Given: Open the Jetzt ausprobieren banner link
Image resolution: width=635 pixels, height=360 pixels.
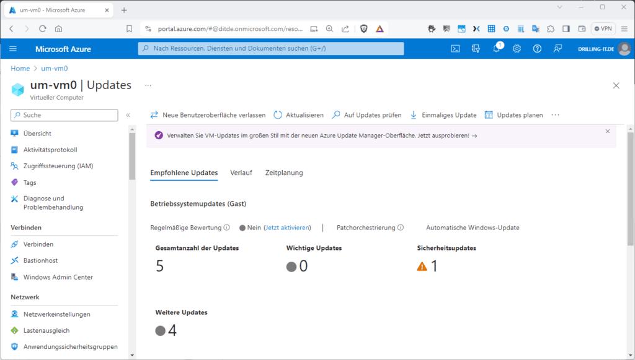Looking at the screenshot, I should tap(448, 135).
